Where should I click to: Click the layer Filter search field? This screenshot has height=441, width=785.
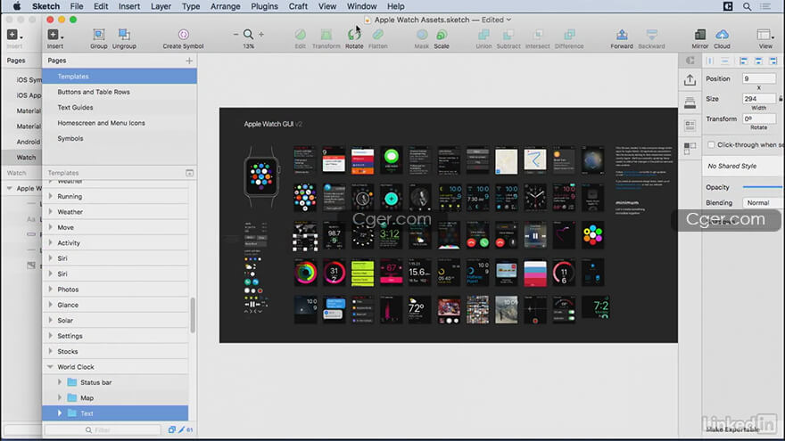click(103, 430)
